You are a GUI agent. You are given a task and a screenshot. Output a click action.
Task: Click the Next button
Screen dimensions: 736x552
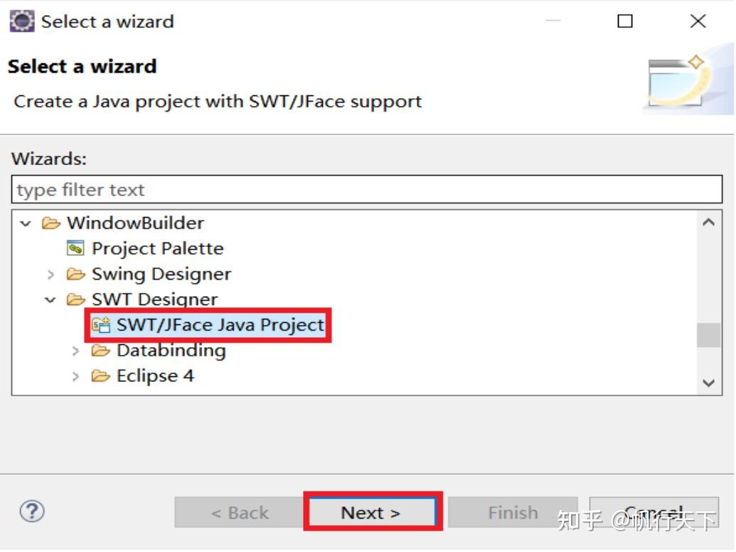pyautogui.click(x=372, y=511)
